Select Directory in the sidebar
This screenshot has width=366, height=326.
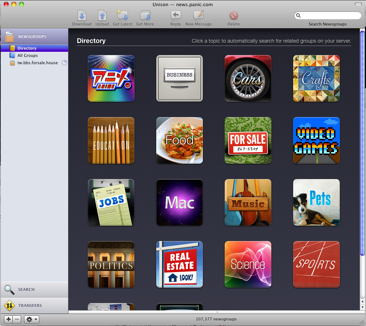(x=34, y=48)
